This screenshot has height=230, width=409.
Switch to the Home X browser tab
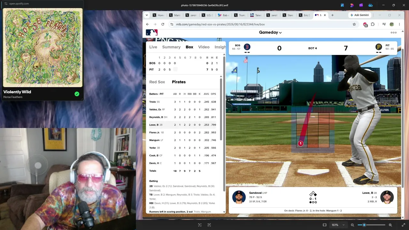158,15
